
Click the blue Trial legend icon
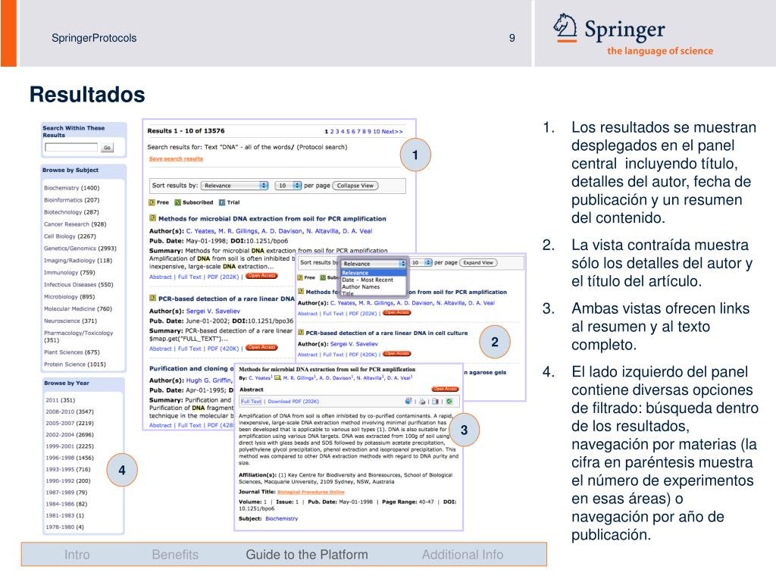click(x=222, y=202)
